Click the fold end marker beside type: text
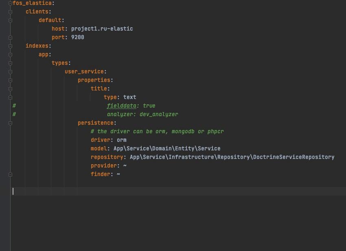This screenshot has height=251, width=346. (10, 97)
